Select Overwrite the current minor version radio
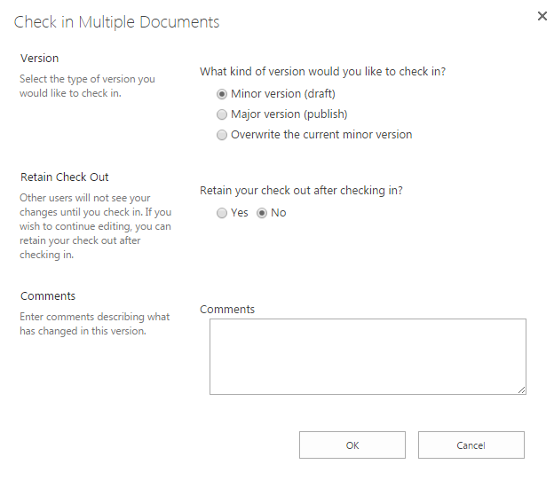Image resolution: width=554 pixels, height=480 pixels. [x=222, y=135]
